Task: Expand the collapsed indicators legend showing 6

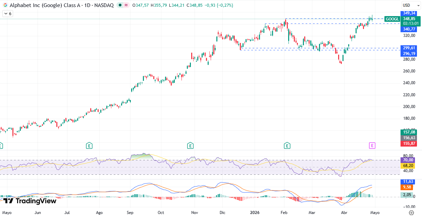Action: (x=7, y=13)
